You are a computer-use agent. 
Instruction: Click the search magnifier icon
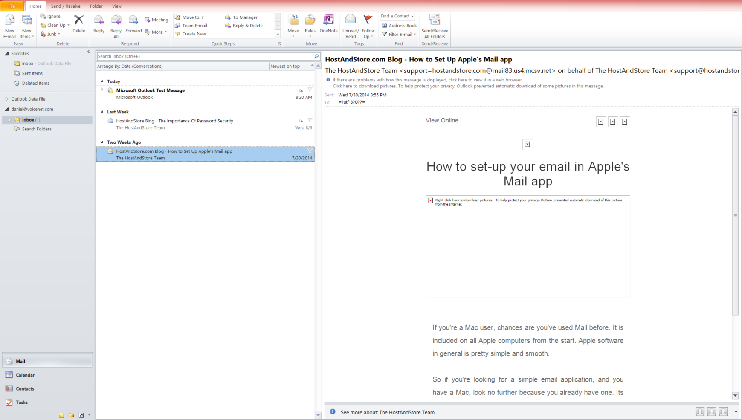click(x=316, y=56)
